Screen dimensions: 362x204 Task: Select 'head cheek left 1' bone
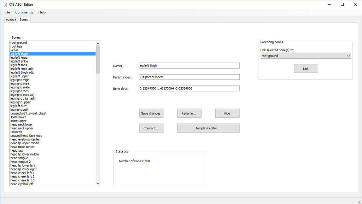[x=53, y=173]
